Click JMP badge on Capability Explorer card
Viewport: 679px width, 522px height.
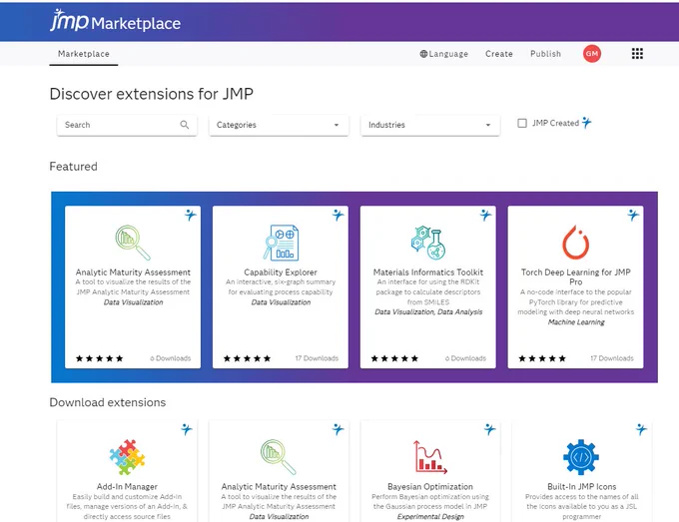point(338,215)
